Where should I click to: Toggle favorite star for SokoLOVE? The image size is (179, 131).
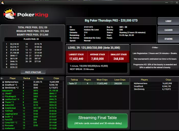3,105
